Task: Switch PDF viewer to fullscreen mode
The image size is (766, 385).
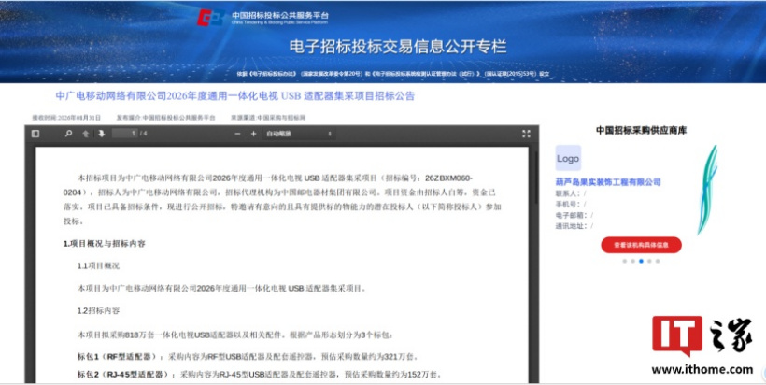Action: tap(526, 134)
